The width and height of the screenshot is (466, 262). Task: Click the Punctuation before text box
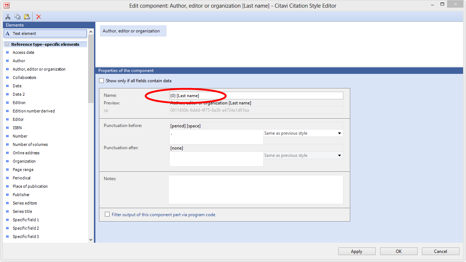(216, 137)
